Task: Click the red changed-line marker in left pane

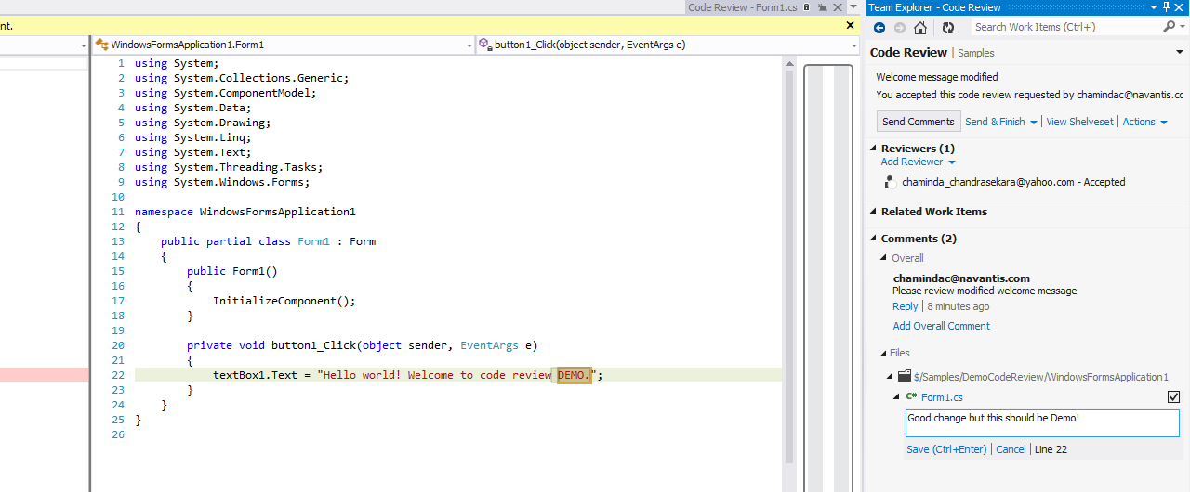Action: tap(44, 375)
